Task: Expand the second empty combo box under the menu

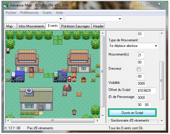Action: point(94,19)
